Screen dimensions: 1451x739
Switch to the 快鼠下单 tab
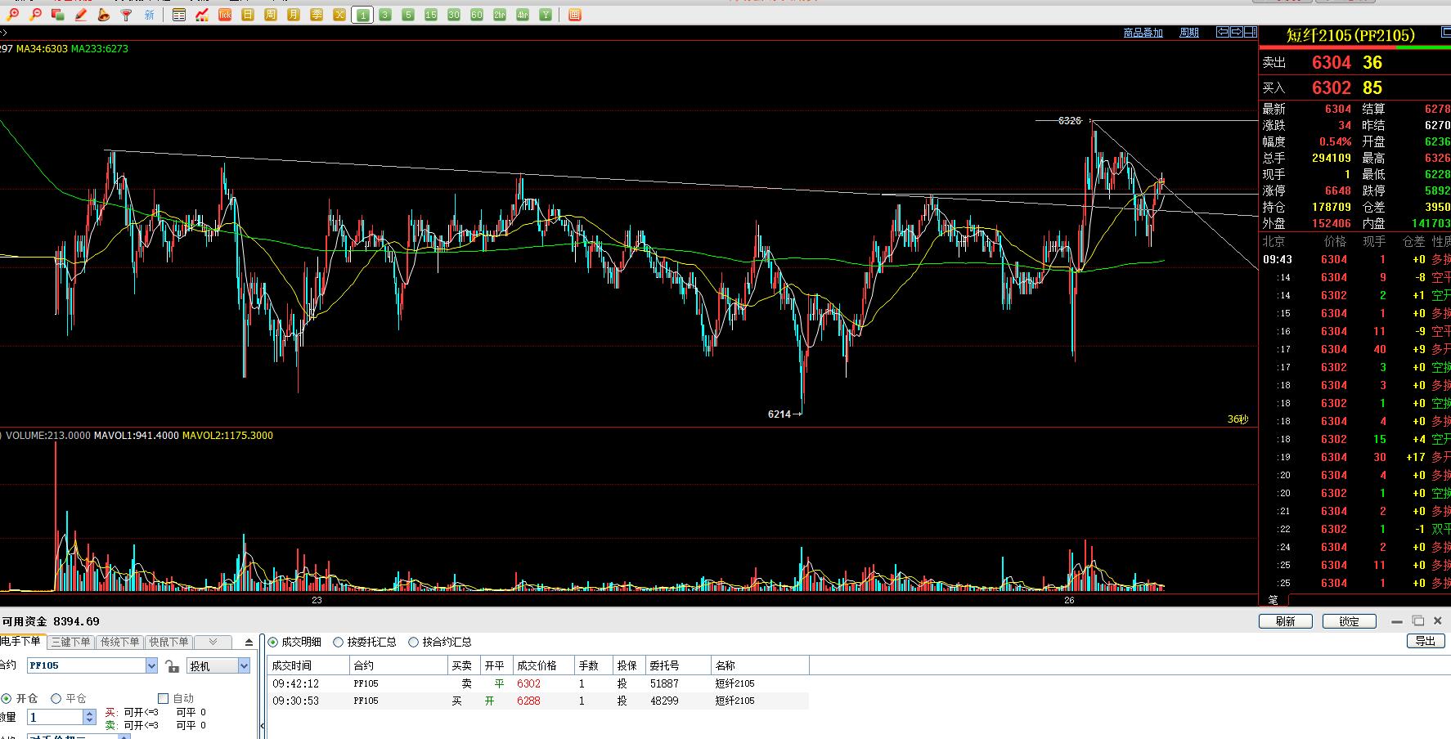tap(168, 642)
